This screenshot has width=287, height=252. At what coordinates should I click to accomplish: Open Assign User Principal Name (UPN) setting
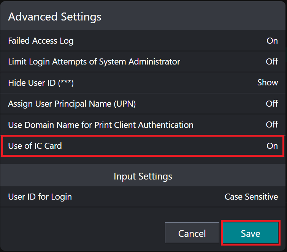(x=72, y=104)
